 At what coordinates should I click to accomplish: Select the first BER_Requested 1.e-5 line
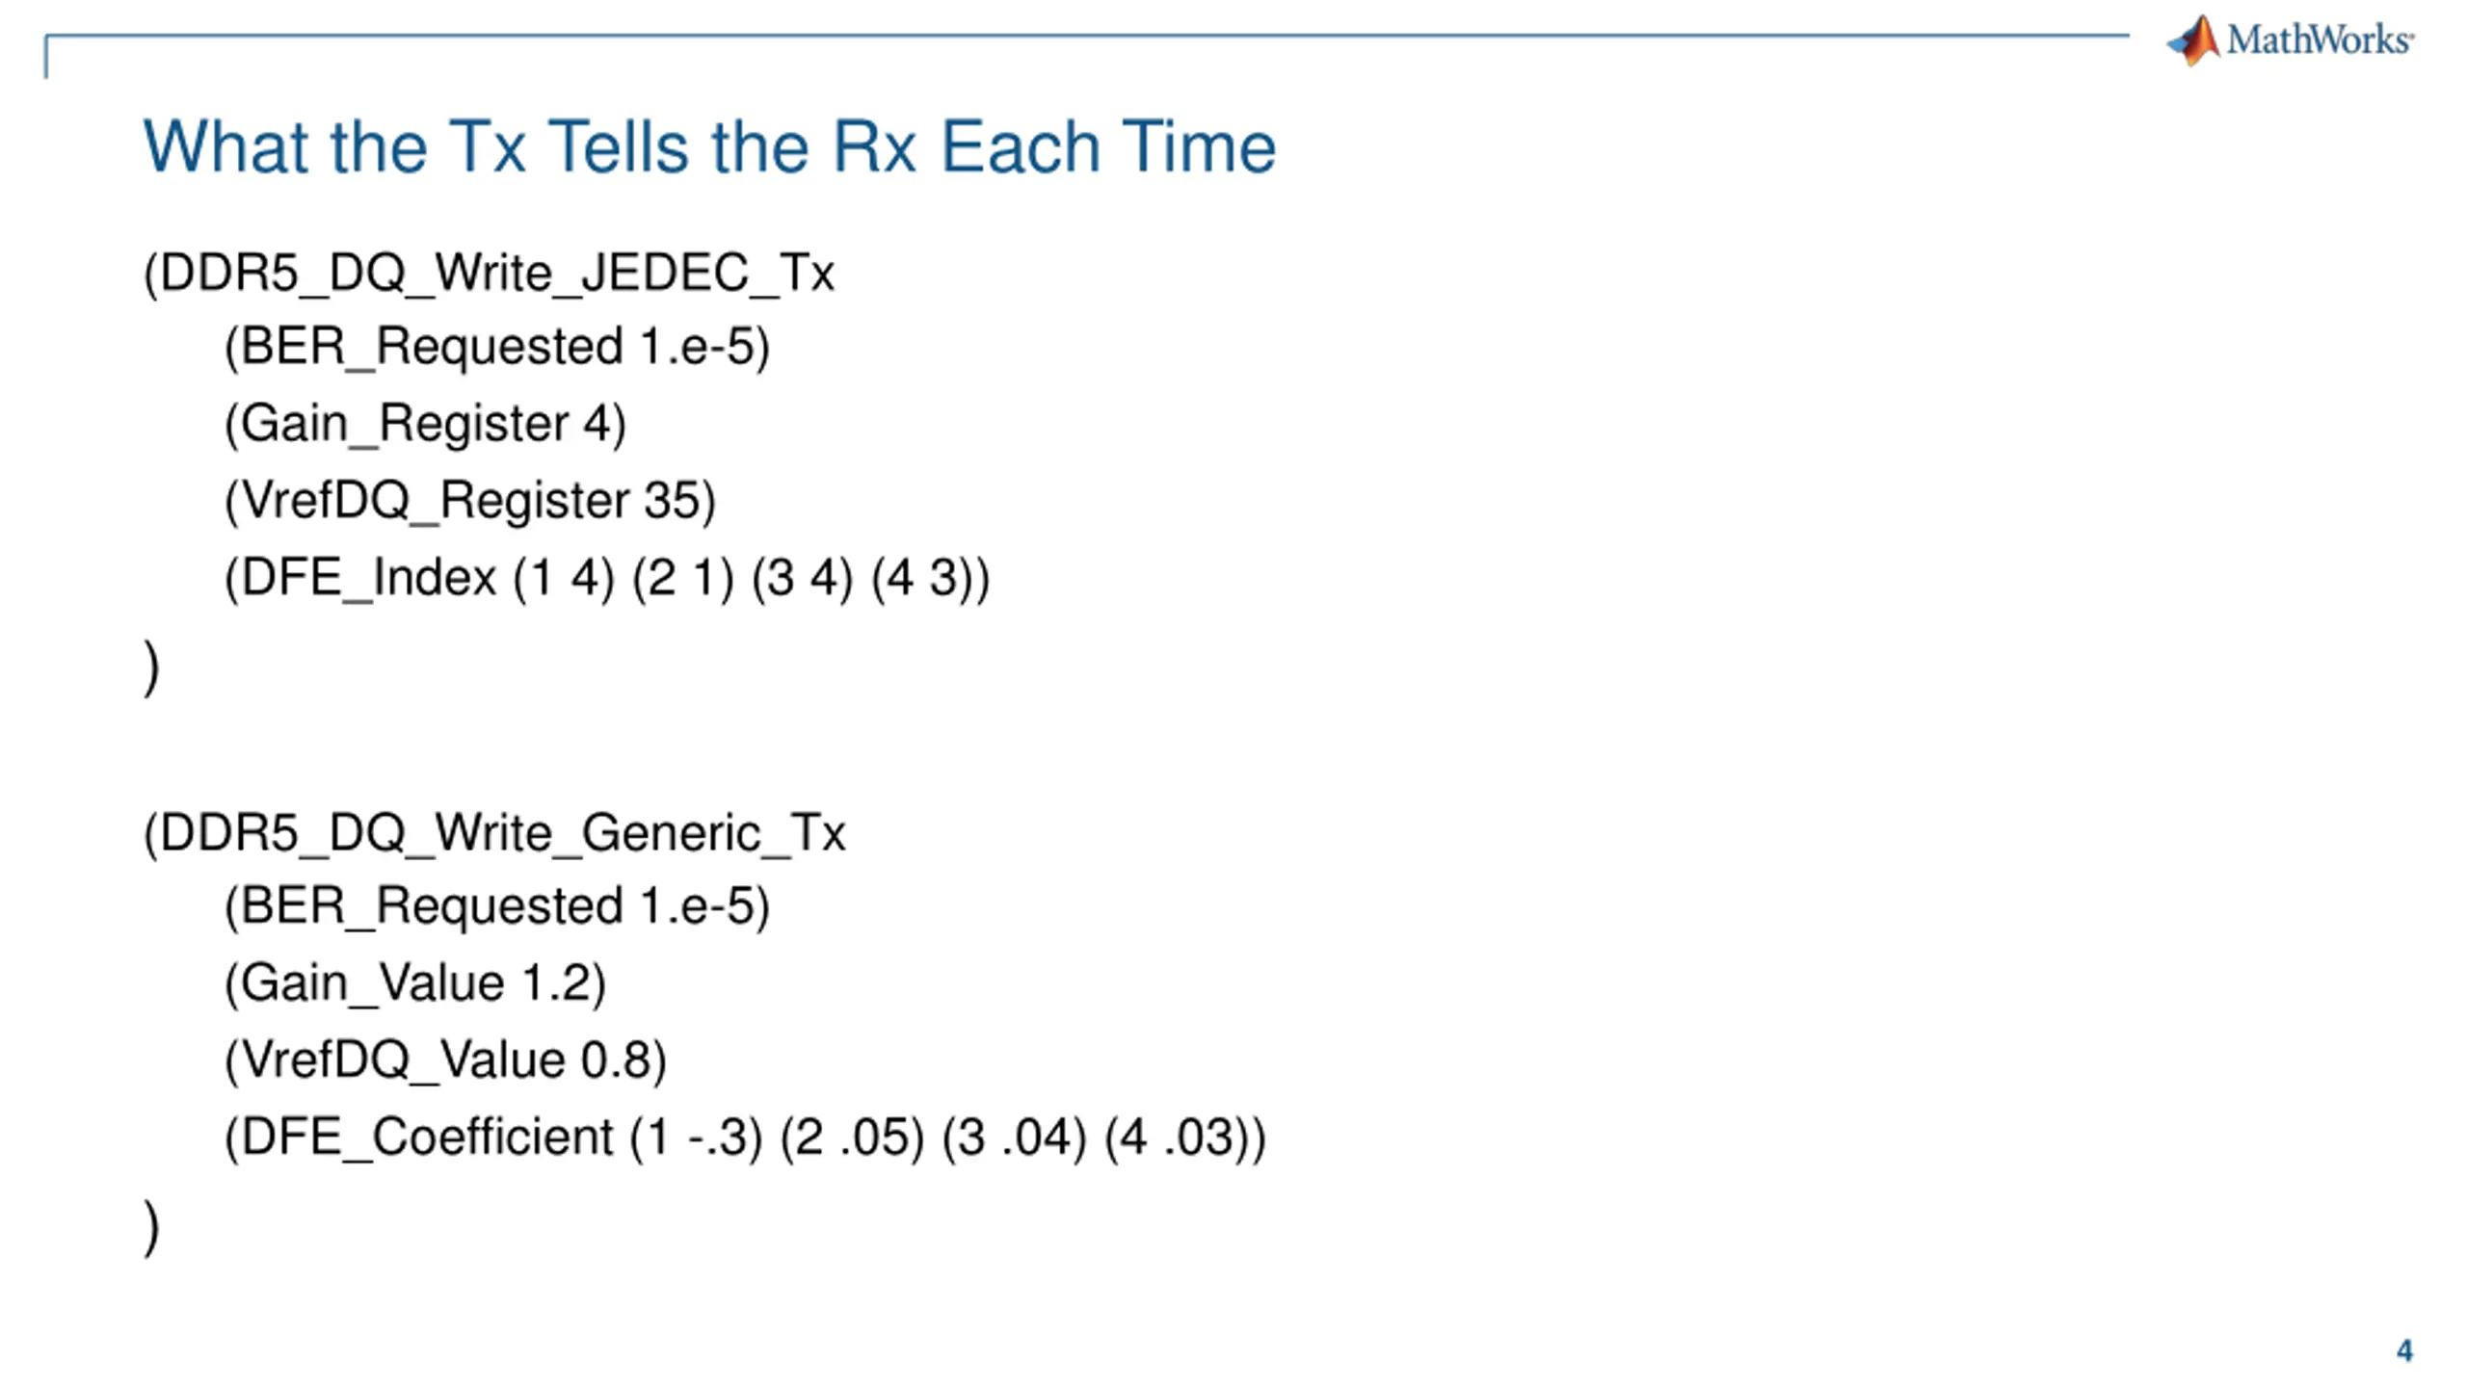(497, 347)
